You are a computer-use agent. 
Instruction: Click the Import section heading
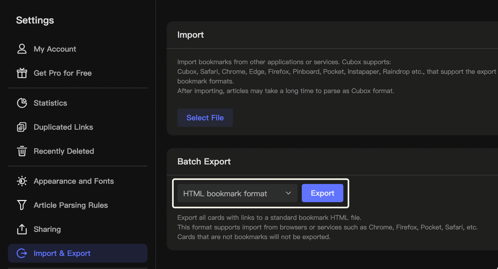coord(191,35)
